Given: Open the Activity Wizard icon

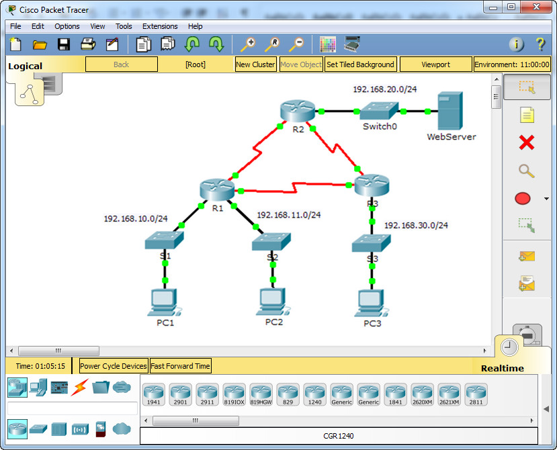Looking at the screenshot, I should point(112,44).
